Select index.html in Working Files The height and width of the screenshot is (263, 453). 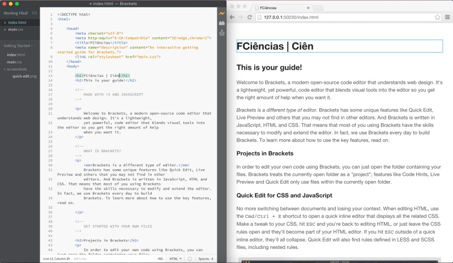17,22
